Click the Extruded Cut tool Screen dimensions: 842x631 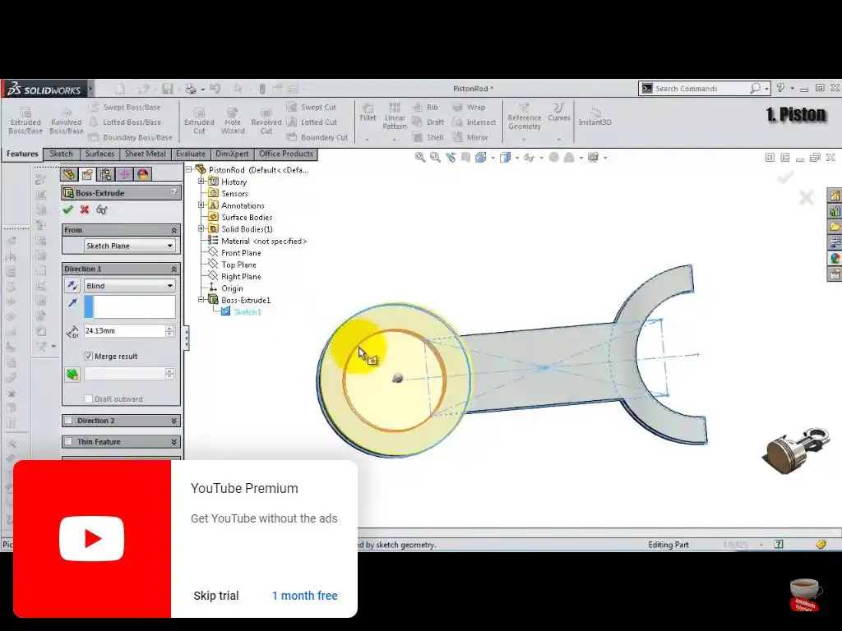tap(199, 121)
